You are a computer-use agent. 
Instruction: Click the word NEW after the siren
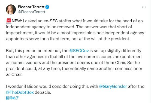point(16,21)
